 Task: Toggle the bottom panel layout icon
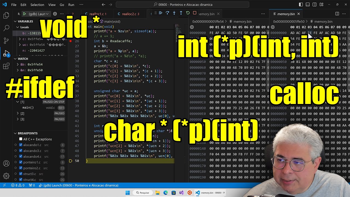click(x=308, y=5)
